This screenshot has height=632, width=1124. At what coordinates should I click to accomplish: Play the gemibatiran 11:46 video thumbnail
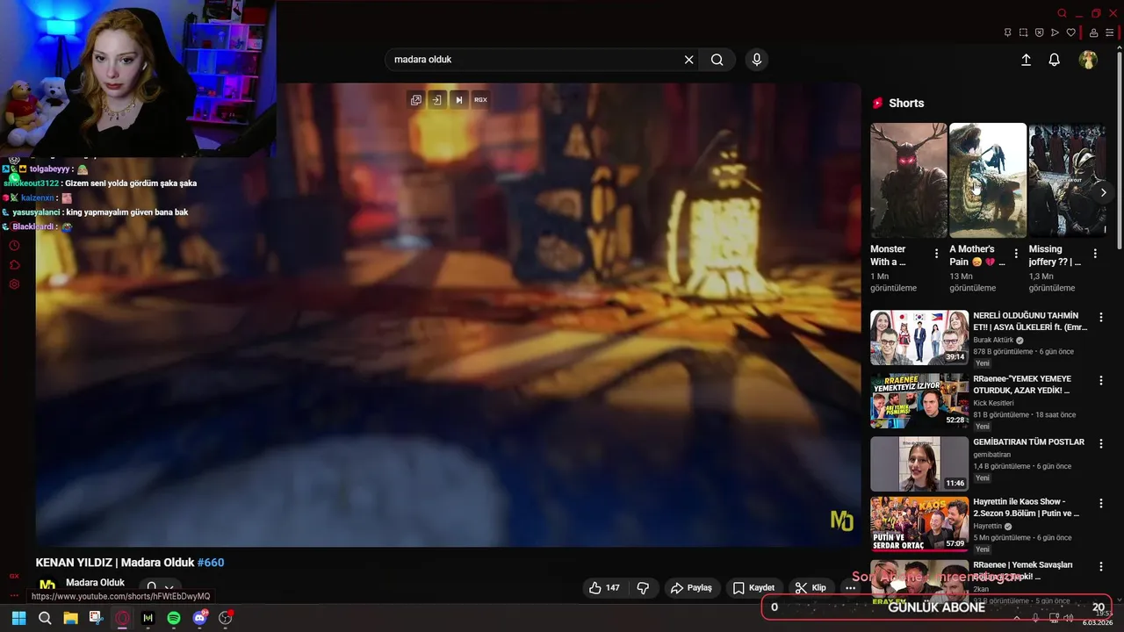pos(919,463)
